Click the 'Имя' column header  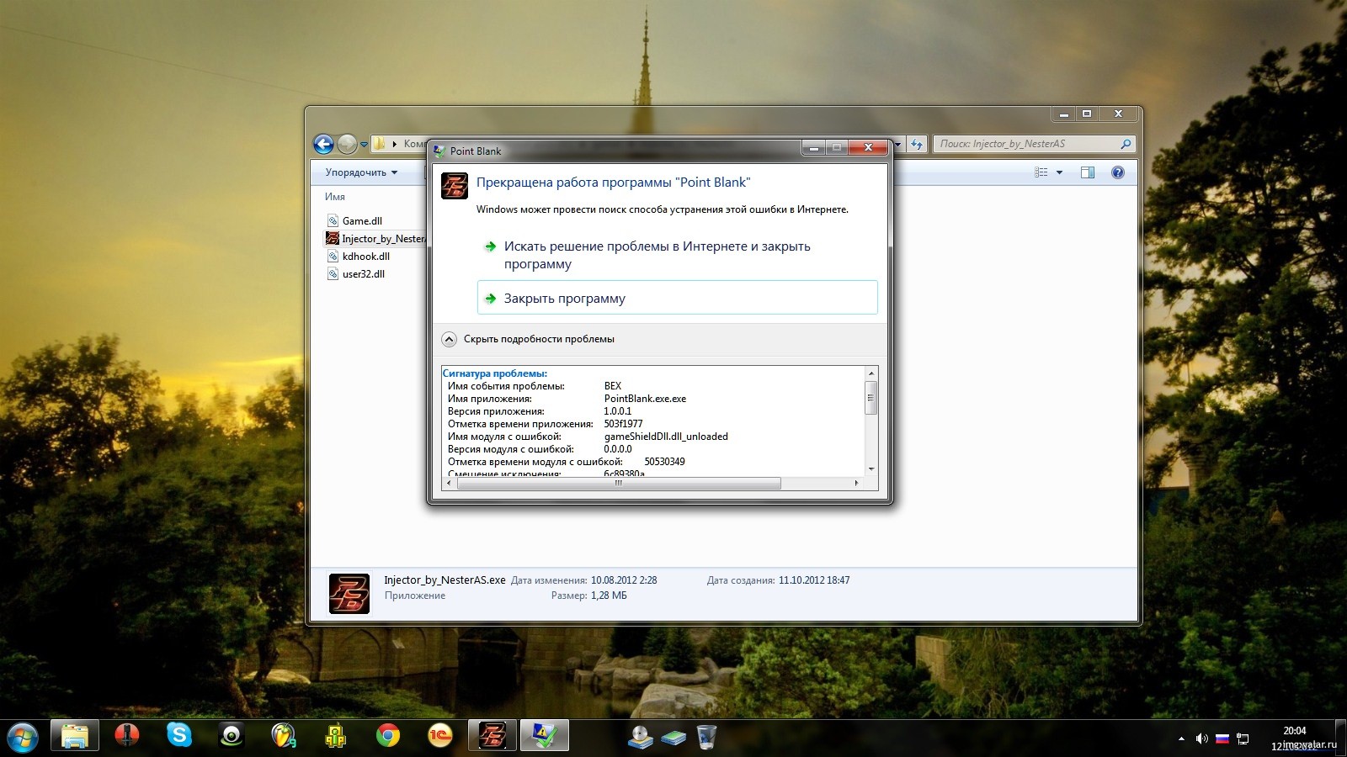(x=335, y=197)
